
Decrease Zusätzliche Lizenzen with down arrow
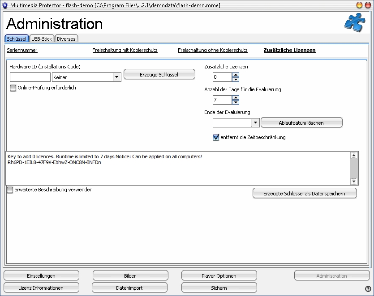pyautogui.click(x=236, y=80)
